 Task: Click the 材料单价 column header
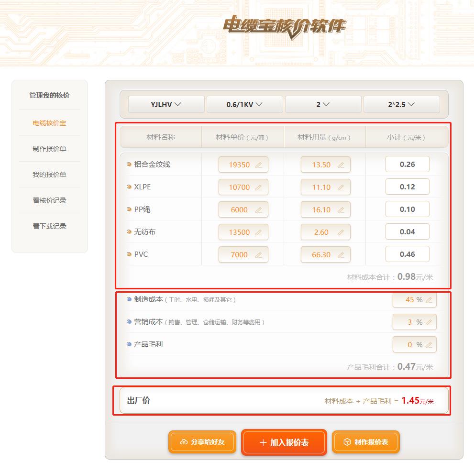tap(242, 138)
